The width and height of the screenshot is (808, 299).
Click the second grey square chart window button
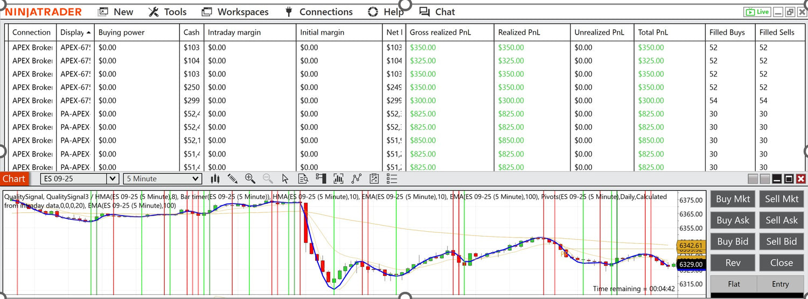764,179
